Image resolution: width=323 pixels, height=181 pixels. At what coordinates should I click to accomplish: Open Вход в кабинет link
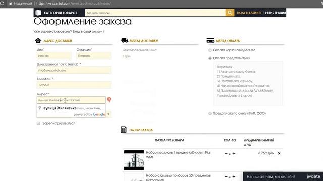pyautogui.click(x=249, y=13)
